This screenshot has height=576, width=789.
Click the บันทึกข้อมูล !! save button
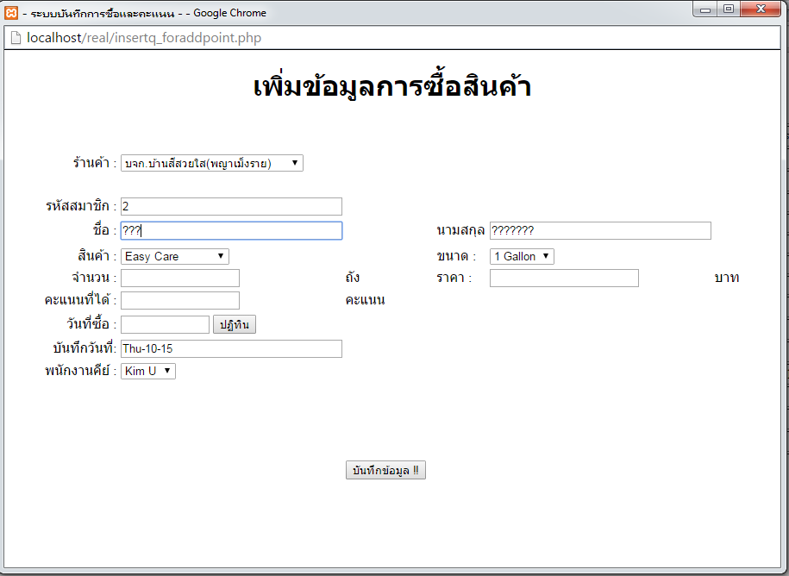[x=385, y=470]
